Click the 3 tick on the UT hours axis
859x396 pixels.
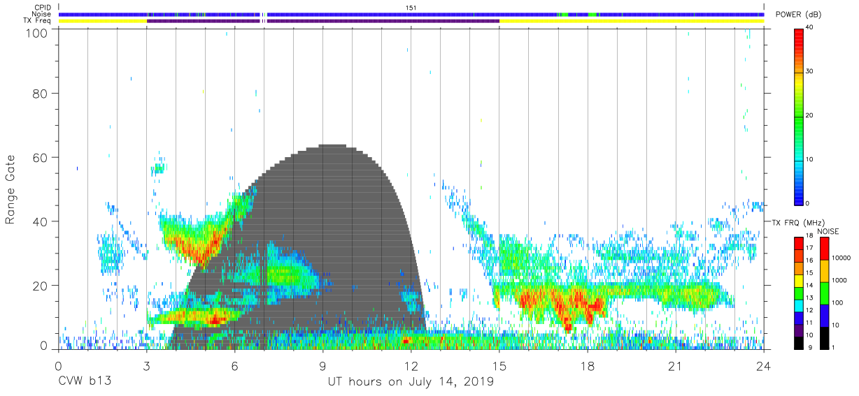click(x=146, y=366)
